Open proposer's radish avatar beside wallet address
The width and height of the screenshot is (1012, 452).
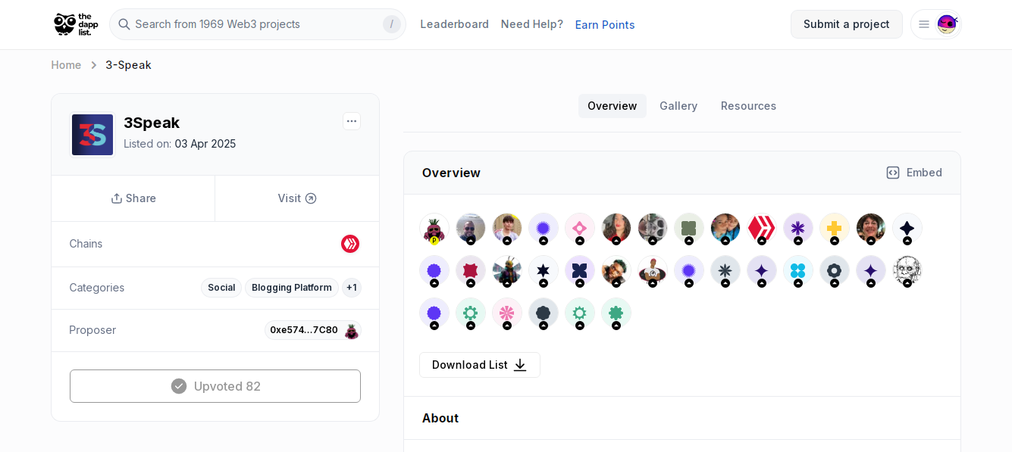click(x=351, y=330)
